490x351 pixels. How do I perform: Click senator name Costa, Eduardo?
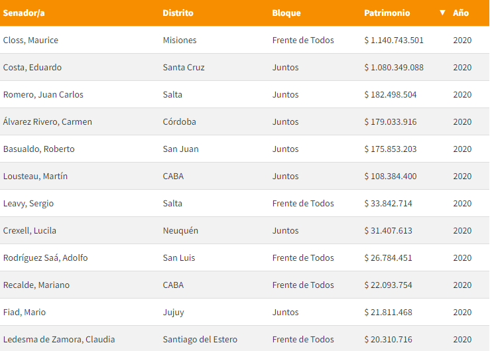click(x=32, y=67)
